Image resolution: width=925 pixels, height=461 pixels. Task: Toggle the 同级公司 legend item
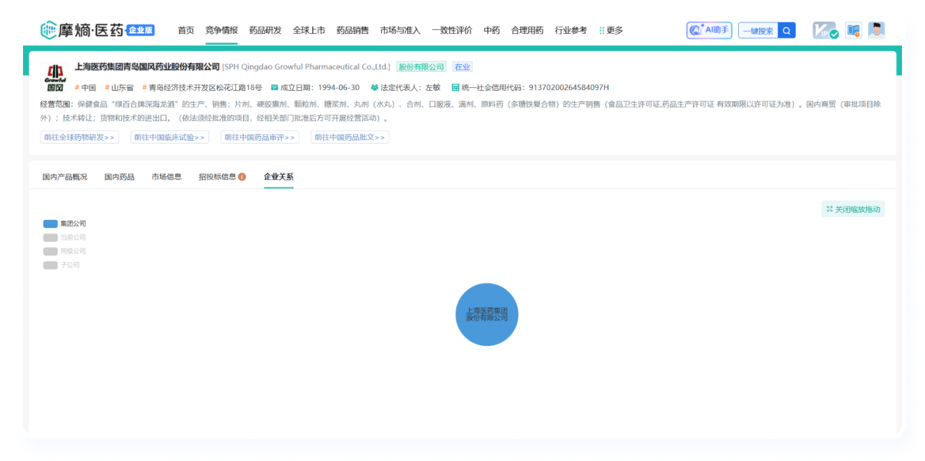coord(64,251)
